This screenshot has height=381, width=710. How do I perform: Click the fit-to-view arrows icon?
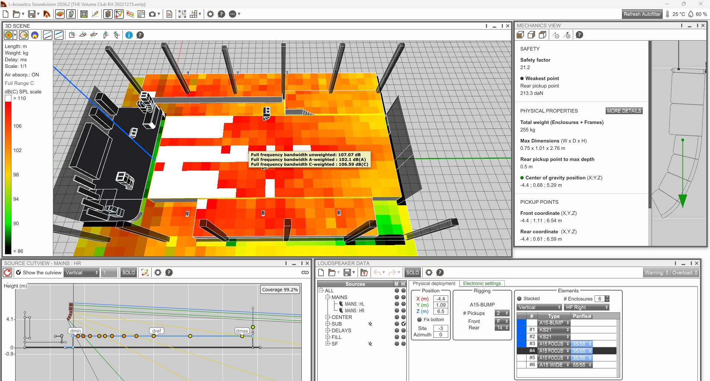[182, 14]
